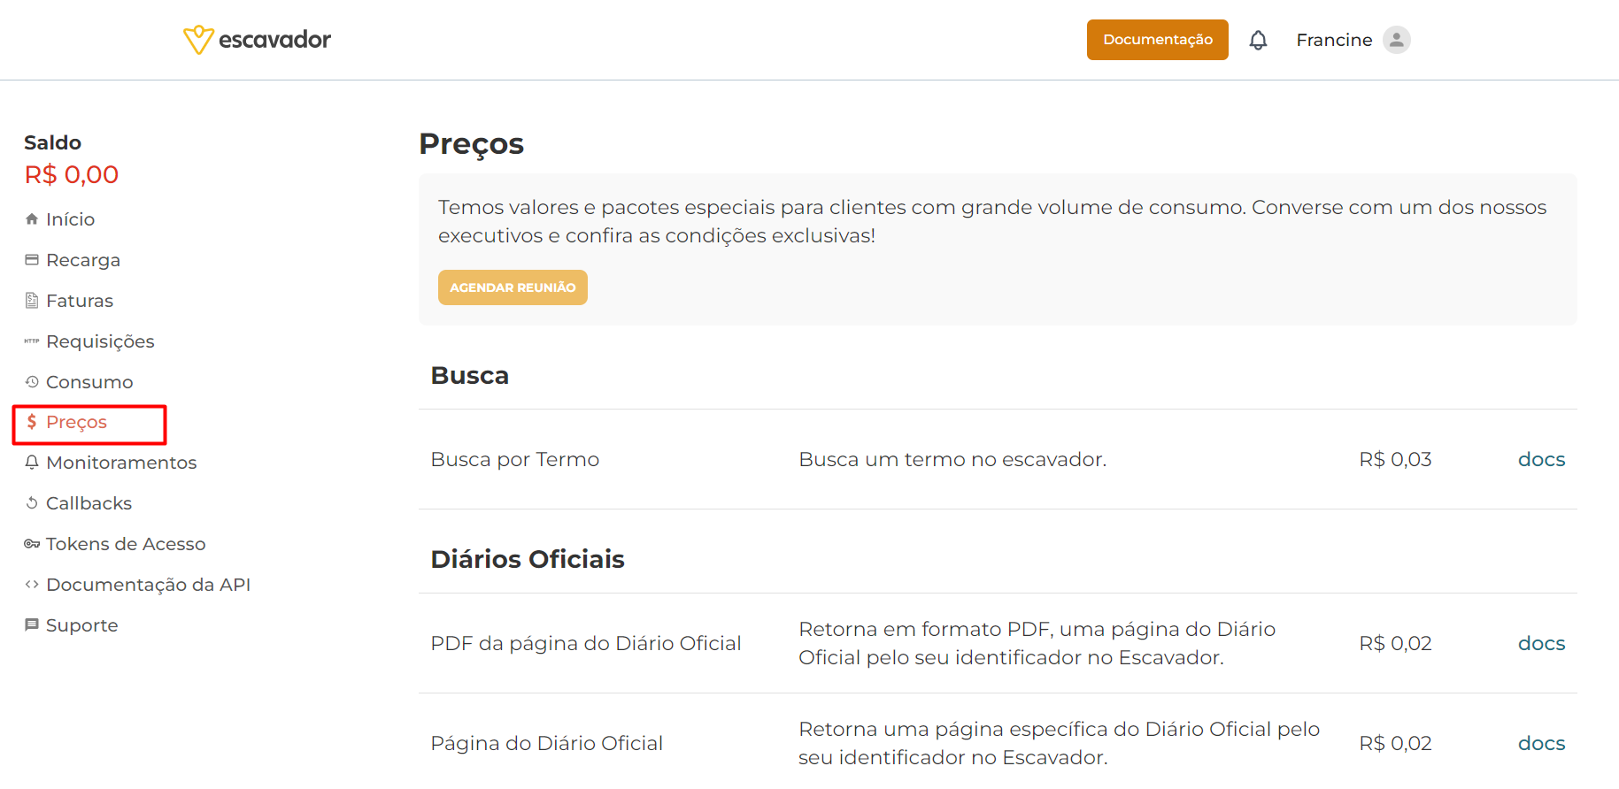Open docs link for PDF da página
The width and height of the screenshot is (1619, 789).
pyautogui.click(x=1541, y=643)
